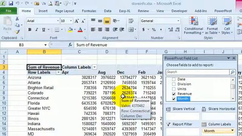Check the Division field checkbox

pos(174,84)
